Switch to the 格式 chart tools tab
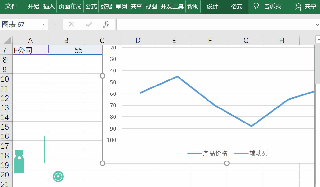Screen dimensions: 320x187 tap(236, 6)
